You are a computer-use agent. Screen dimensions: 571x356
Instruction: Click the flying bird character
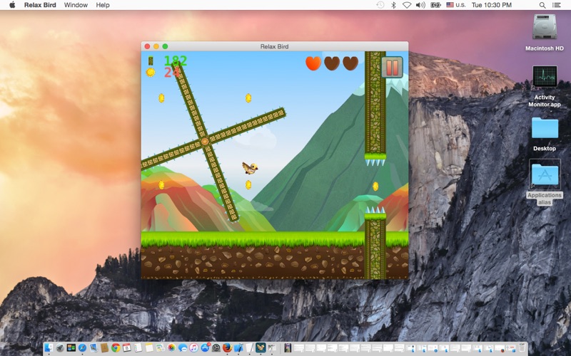(250, 168)
